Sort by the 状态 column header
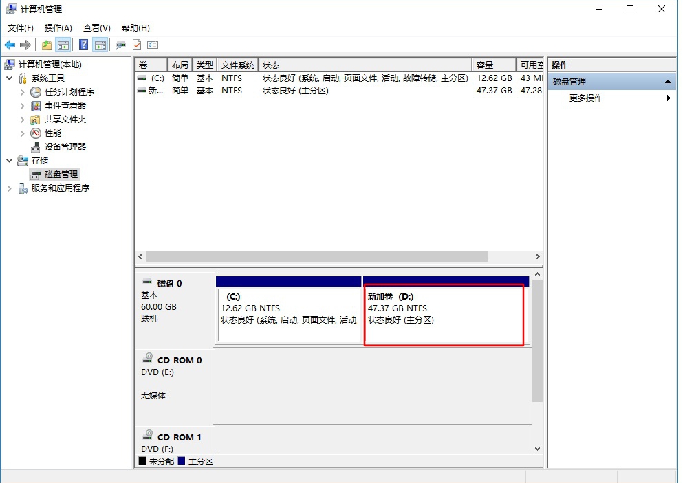685x483 pixels. (x=365, y=65)
